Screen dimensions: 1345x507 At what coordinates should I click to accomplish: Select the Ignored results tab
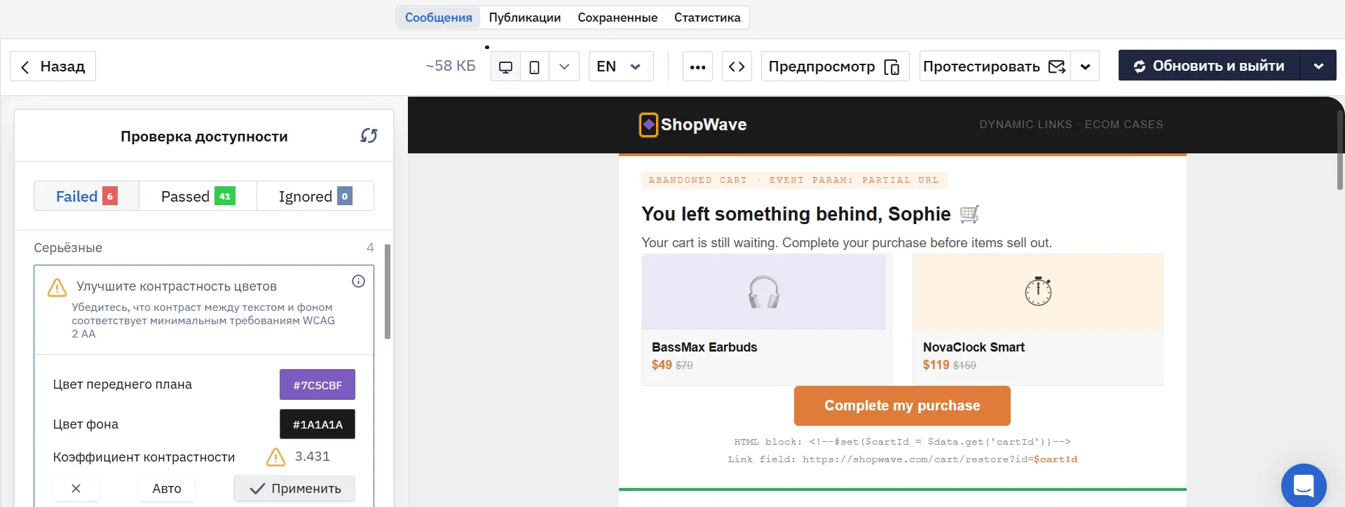315,196
